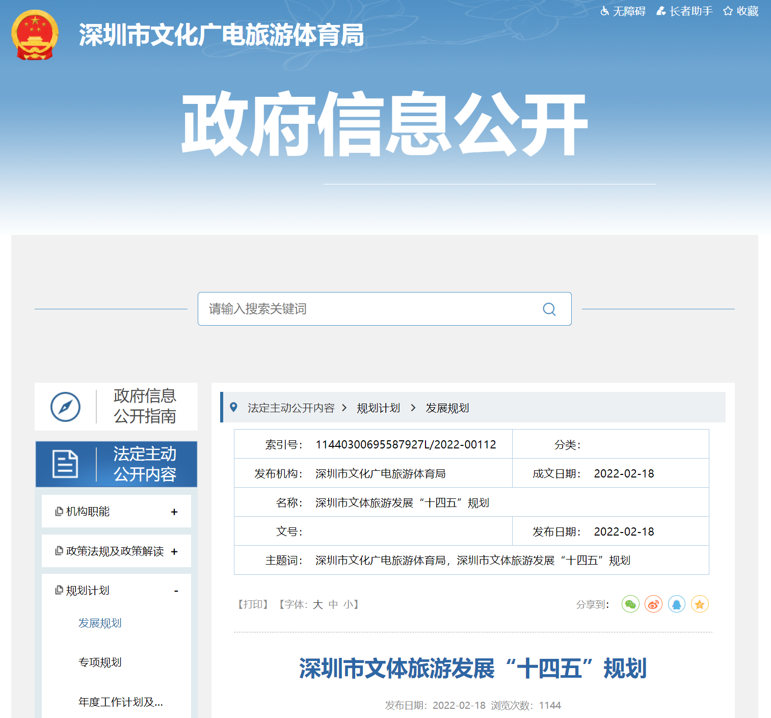Click the 打印 print link
The image size is (771, 718).
click(253, 604)
